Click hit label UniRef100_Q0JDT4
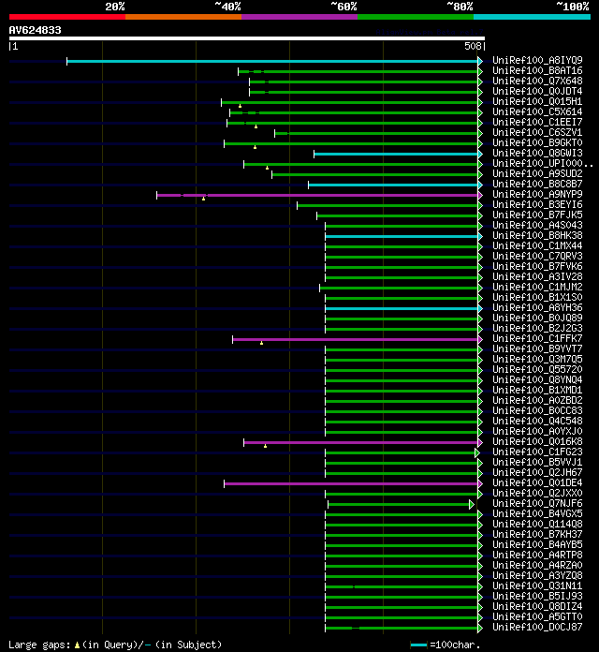Viewport: 599px width, 652px height. [x=537, y=91]
